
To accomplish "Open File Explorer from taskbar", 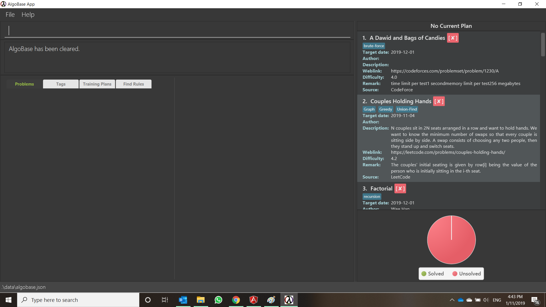I will 200,300.
